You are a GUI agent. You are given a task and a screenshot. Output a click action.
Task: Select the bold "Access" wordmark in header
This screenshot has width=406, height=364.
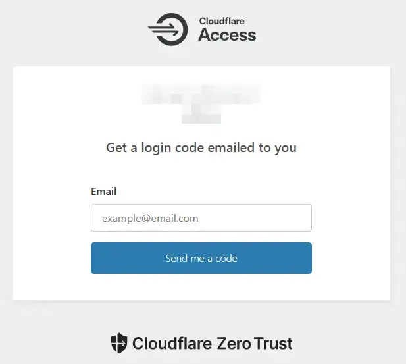[227, 35]
